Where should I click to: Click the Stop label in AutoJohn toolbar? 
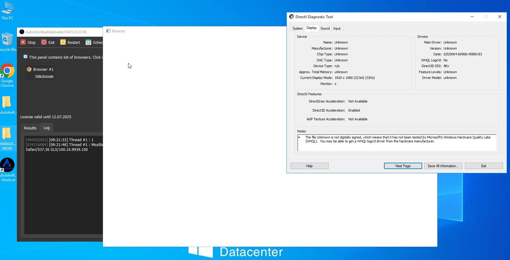click(31, 43)
